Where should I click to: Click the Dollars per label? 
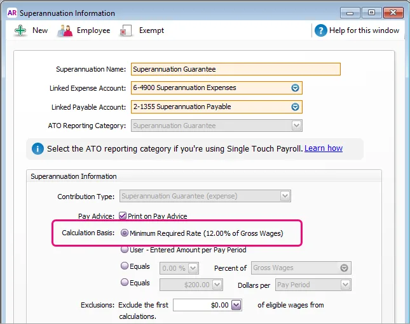pyautogui.click(x=254, y=285)
